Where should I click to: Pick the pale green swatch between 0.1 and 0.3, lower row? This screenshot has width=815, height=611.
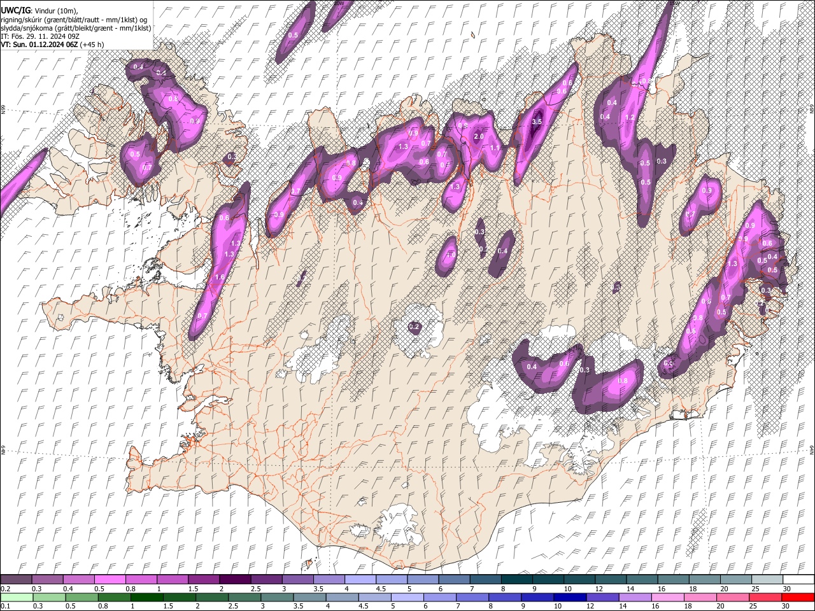click(17, 598)
